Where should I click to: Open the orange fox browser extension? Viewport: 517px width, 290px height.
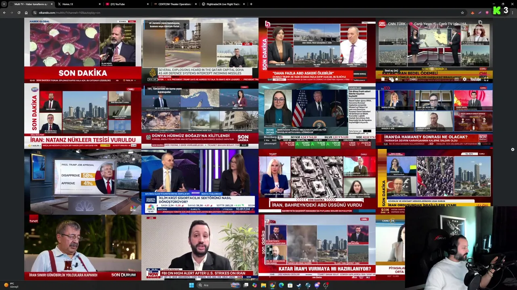pyautogui.click(x=473, y=12)
